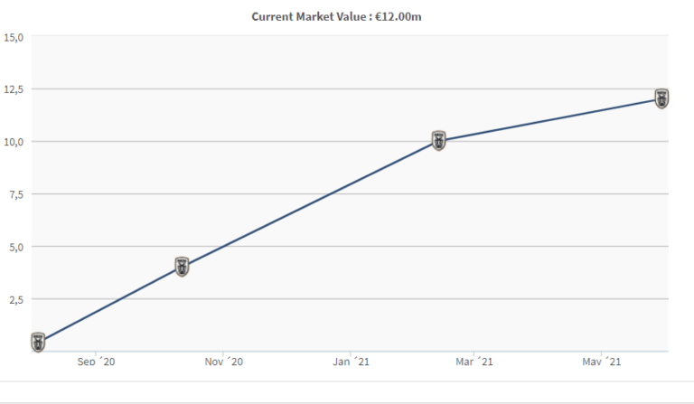Click the first club crest marker at chart start
Screen dimensions: 694x404
(x=38, y=342)
